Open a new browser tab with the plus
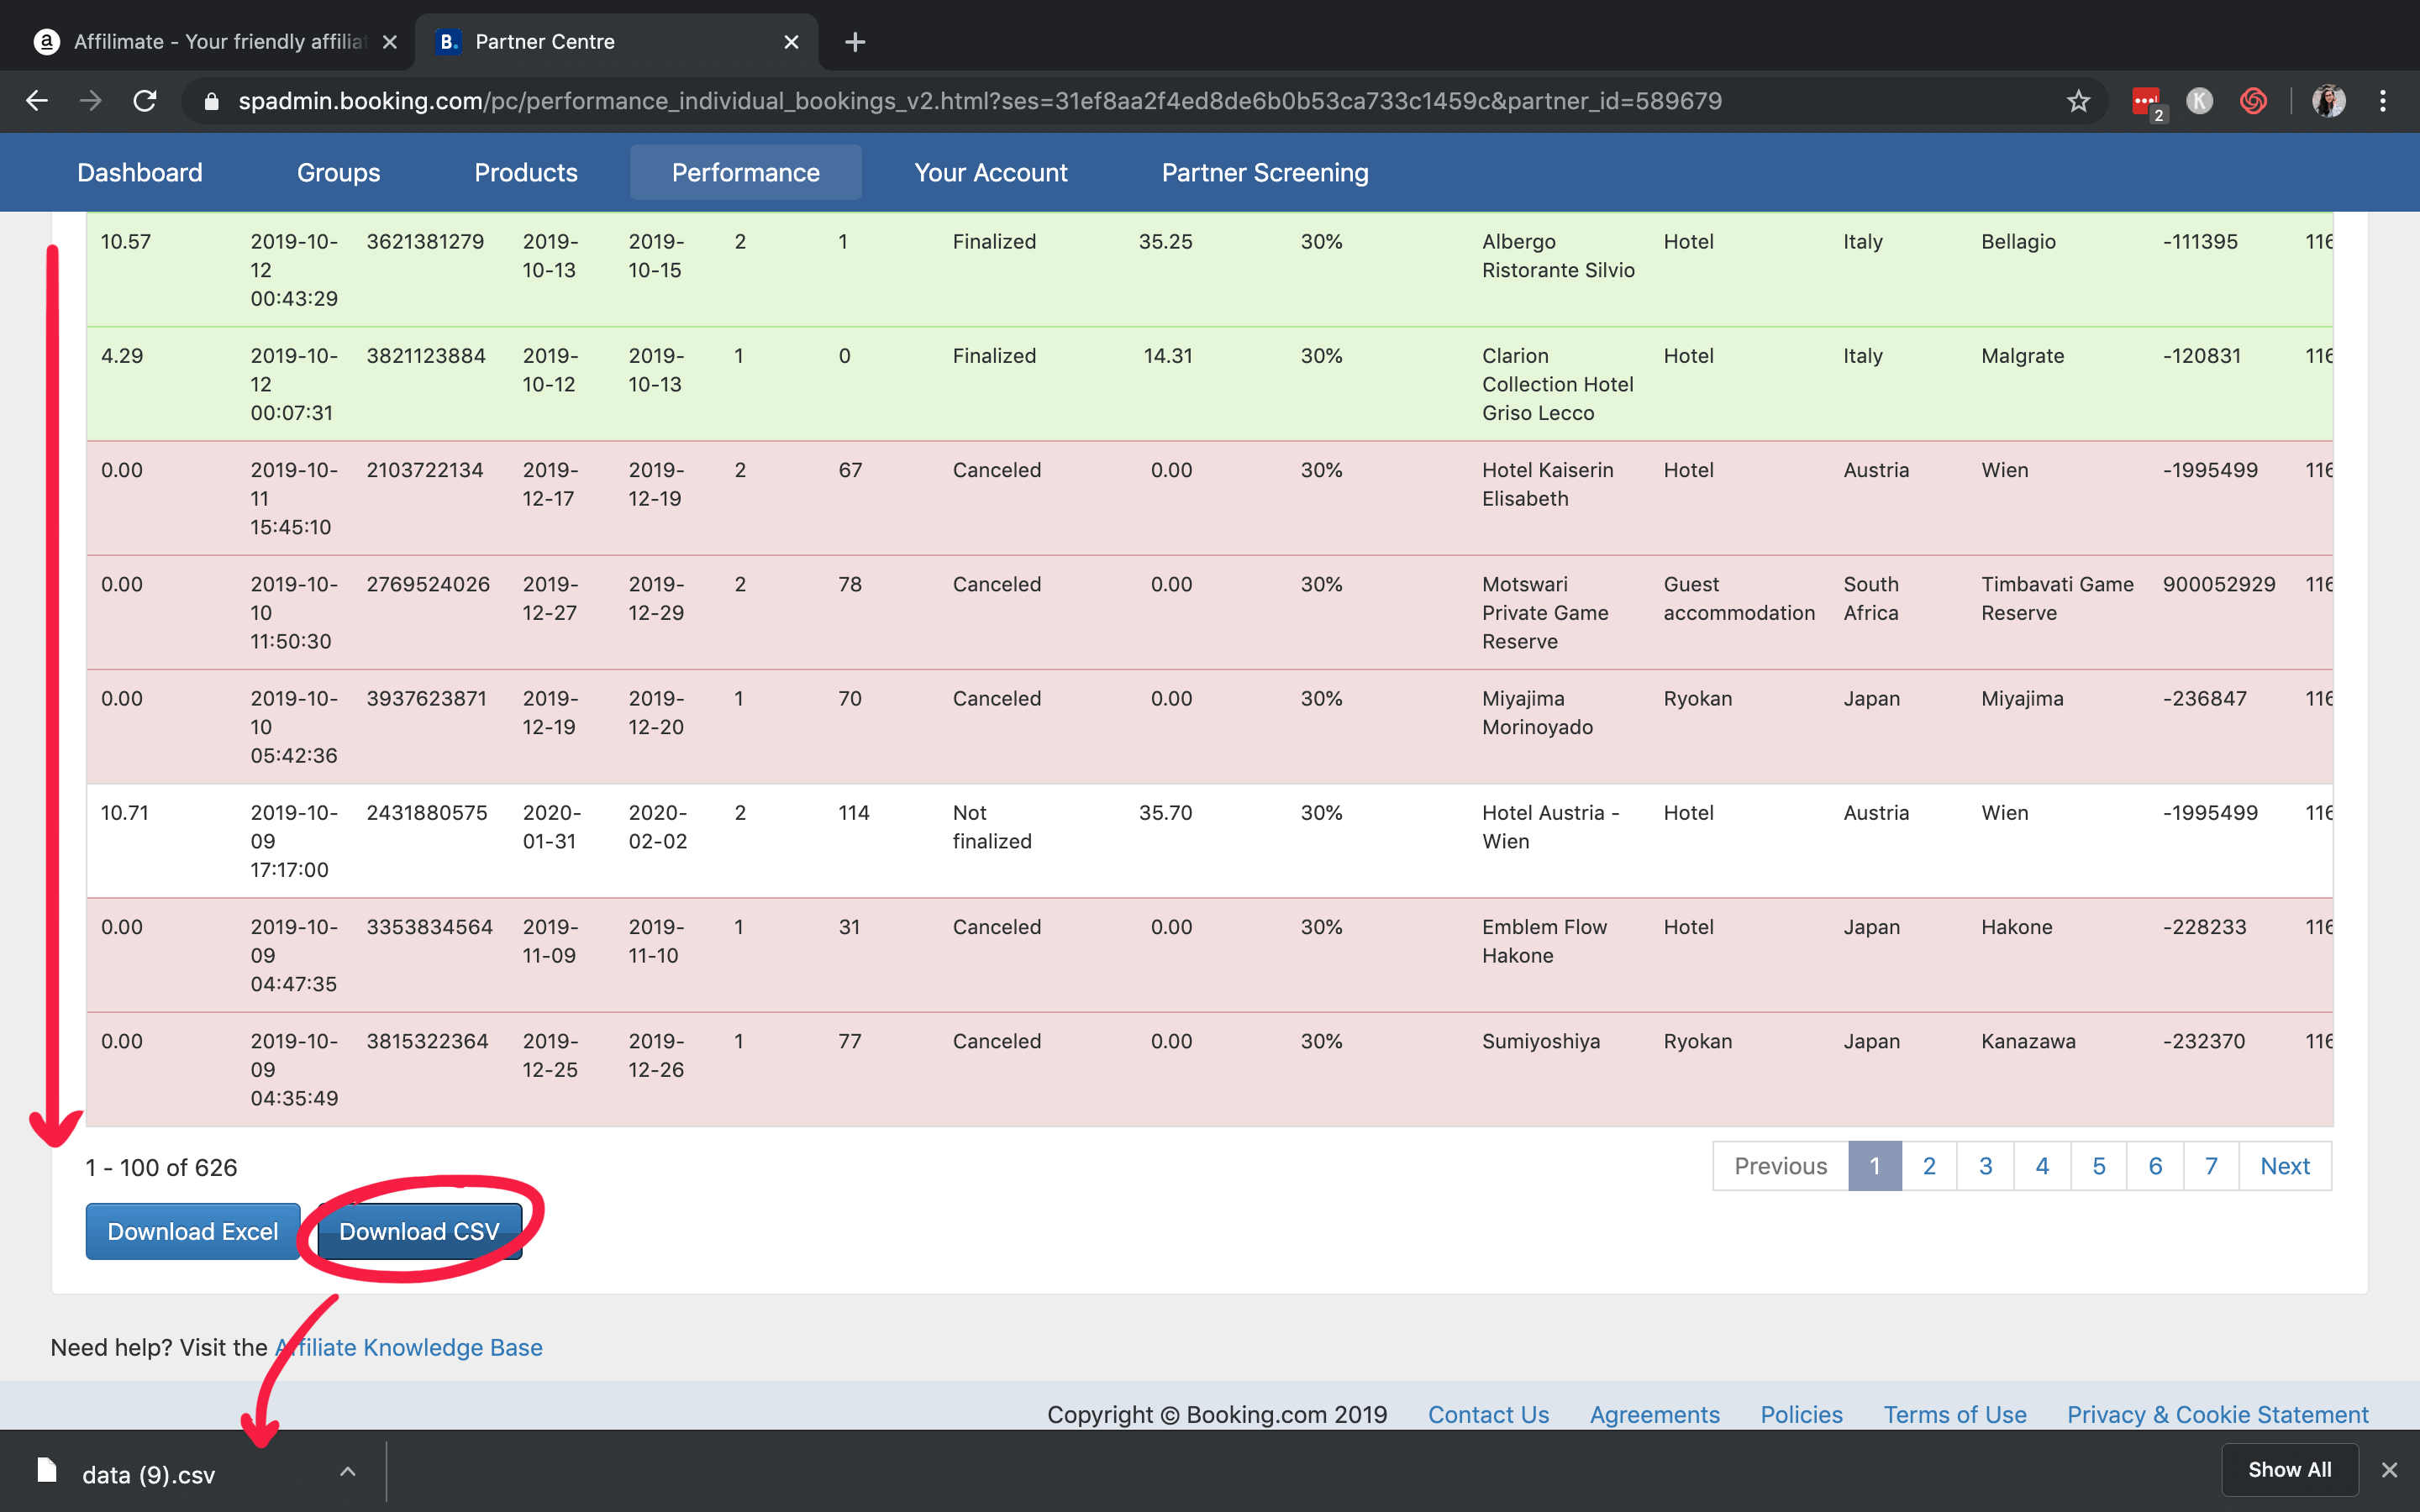2420x1512 pixels. (855, 42)
